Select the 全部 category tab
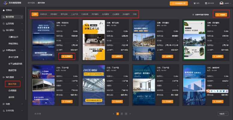Screen dimensions: 233x120 pyautogui.click(x=35, y=14)
